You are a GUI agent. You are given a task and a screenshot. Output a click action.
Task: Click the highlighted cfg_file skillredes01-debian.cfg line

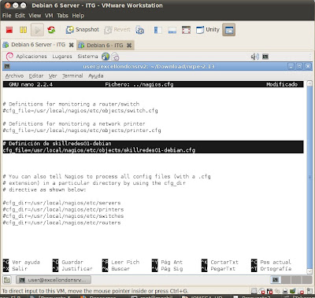[99, 150]
